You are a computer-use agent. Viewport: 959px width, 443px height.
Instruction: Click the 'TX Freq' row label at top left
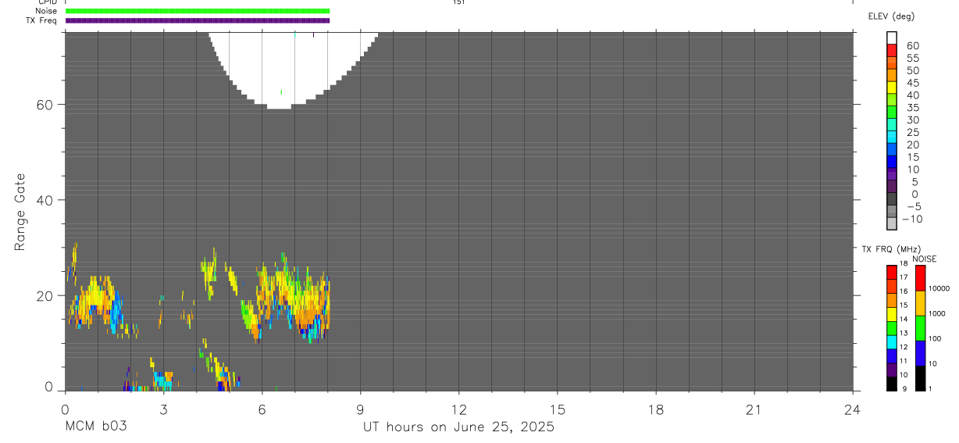point(42,20)
